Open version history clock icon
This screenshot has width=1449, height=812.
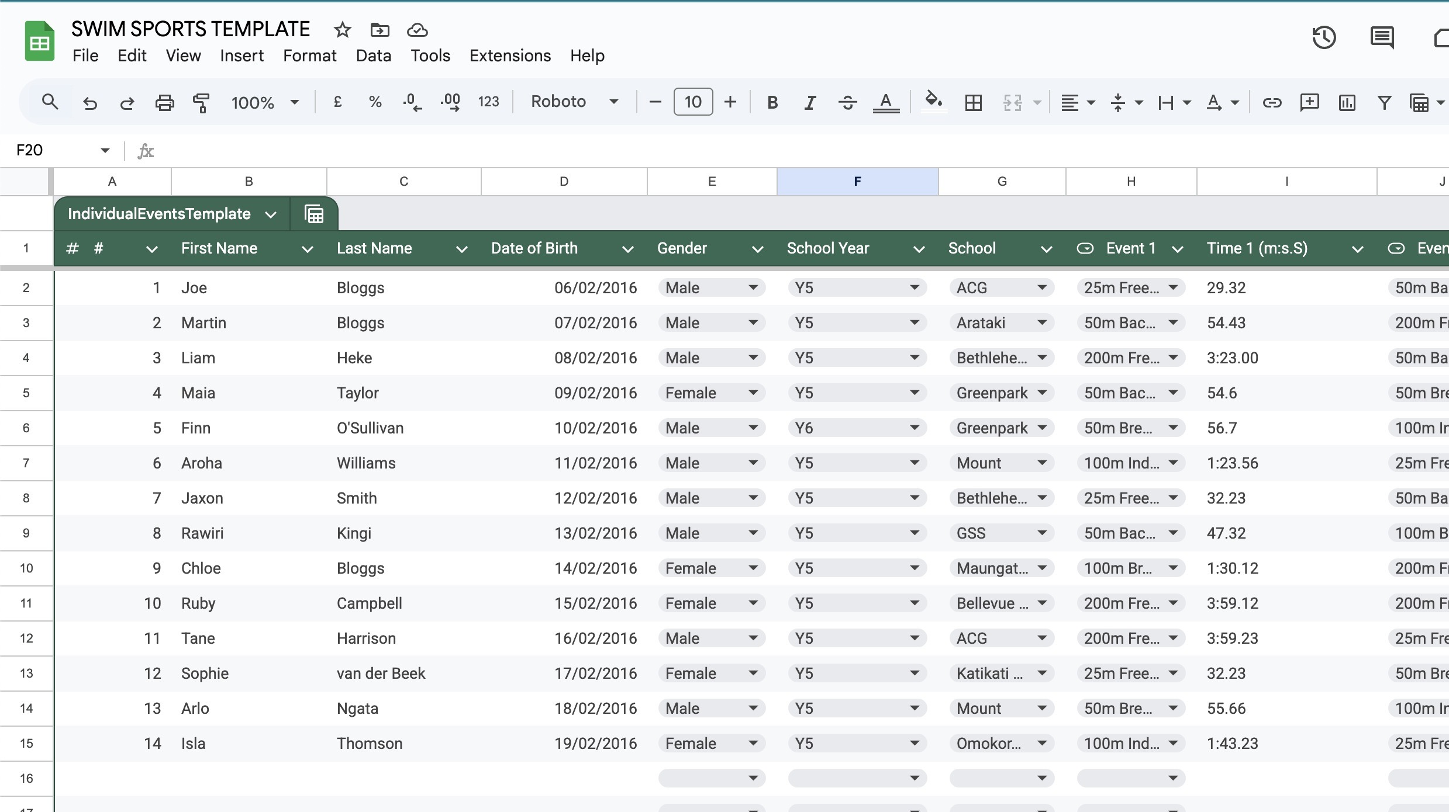coord(1324,38)
